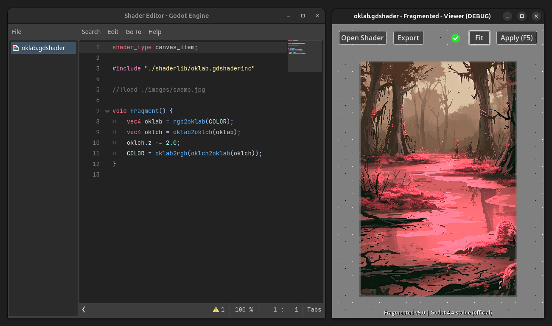Click the warning indicator in the status bar

(x=219, y=309)
